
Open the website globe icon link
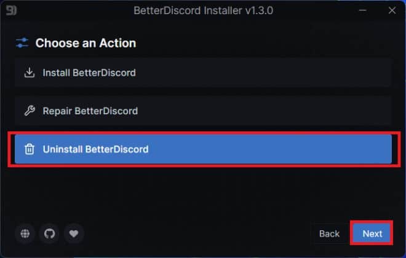[x=25, y=233]
